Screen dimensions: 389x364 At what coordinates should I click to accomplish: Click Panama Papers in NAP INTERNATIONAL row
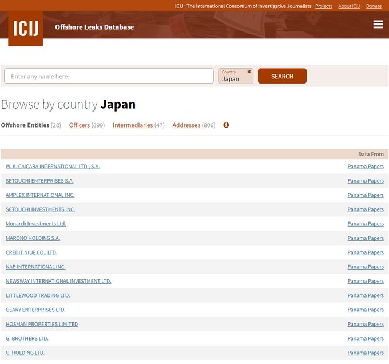366,267
